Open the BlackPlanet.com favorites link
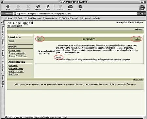The width and height of the screenshot is (147, 119). [33, 18]
